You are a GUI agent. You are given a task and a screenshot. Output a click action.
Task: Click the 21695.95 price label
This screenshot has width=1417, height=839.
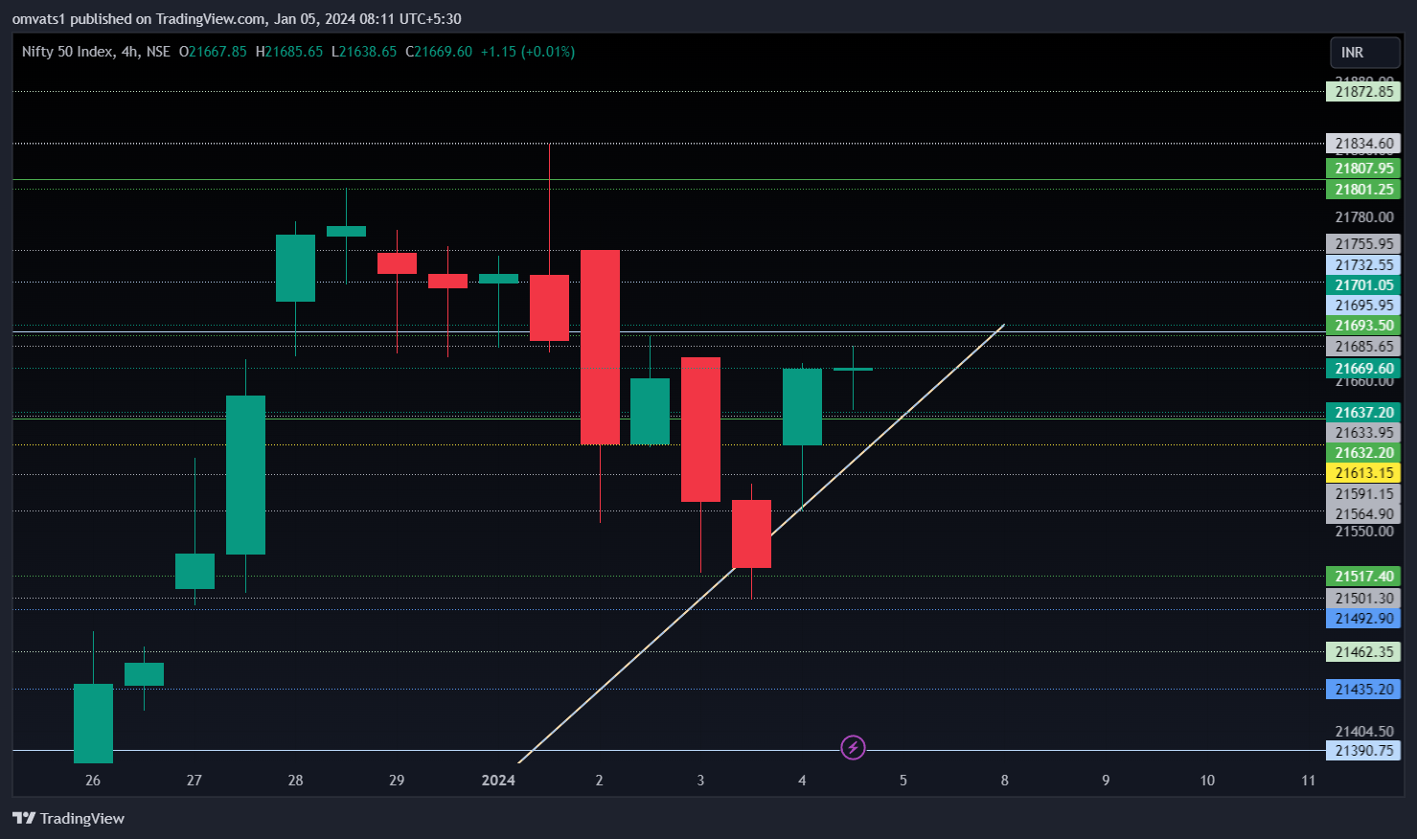coord(1363,306)
